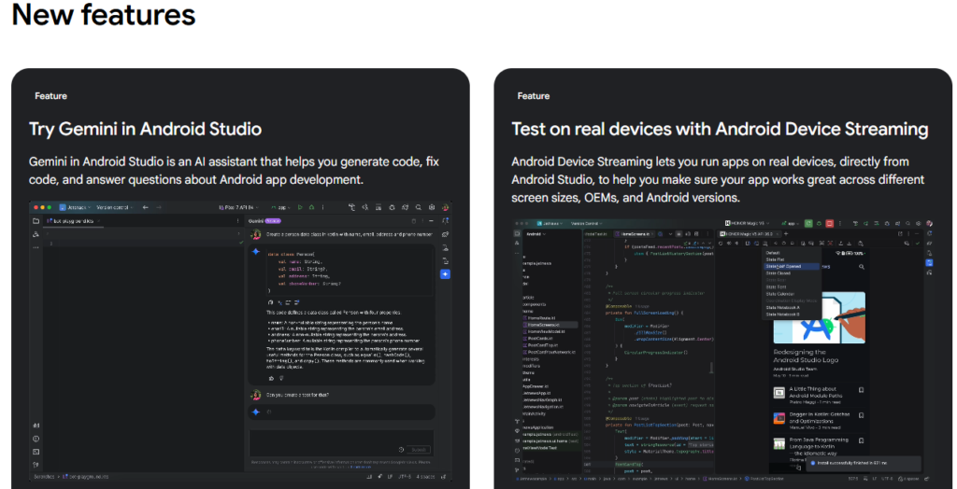The image size is (957, 489).
Task: Click the bot-playground.kts breadcrumb in status bar
Action: (84, 476)
